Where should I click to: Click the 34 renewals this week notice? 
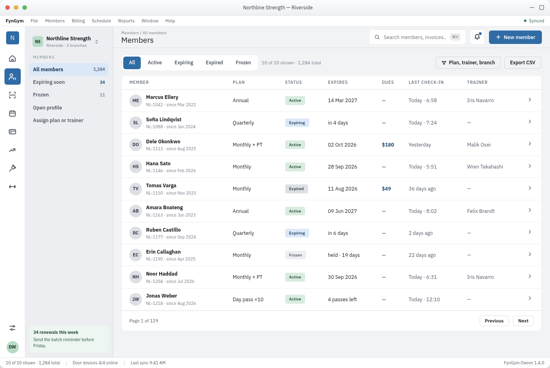69,339
